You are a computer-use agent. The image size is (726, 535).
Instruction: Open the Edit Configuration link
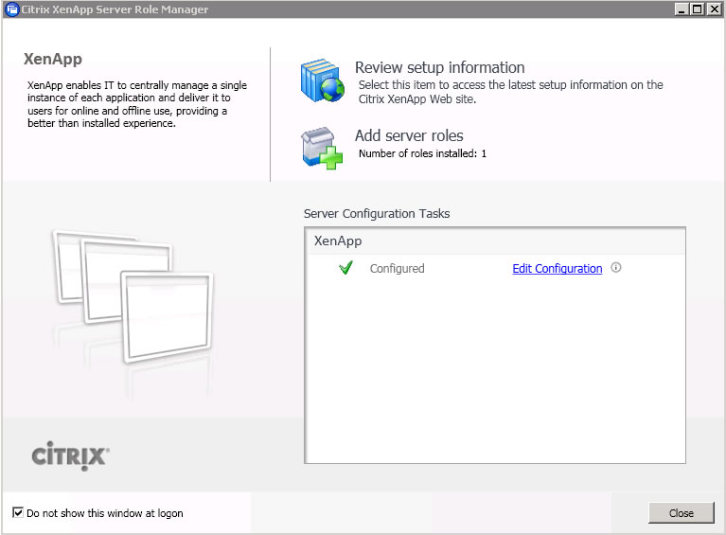coord(557,269)
